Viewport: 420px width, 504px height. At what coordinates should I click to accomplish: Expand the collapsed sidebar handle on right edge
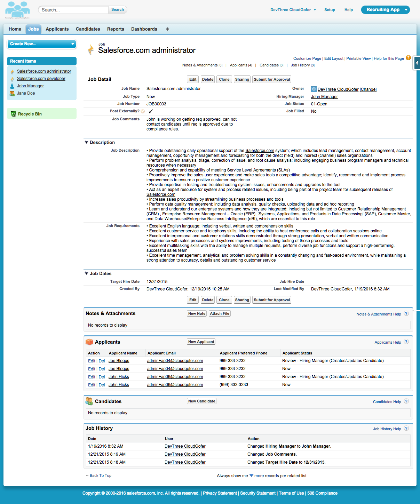point(417,63)
